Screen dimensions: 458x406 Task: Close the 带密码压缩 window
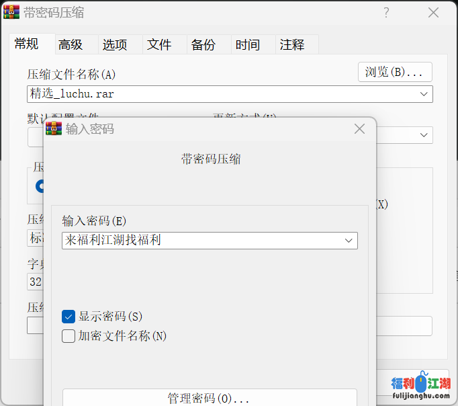coord(433,13)
